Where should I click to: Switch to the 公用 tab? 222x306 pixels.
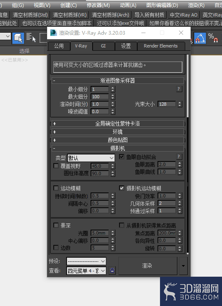59,46
